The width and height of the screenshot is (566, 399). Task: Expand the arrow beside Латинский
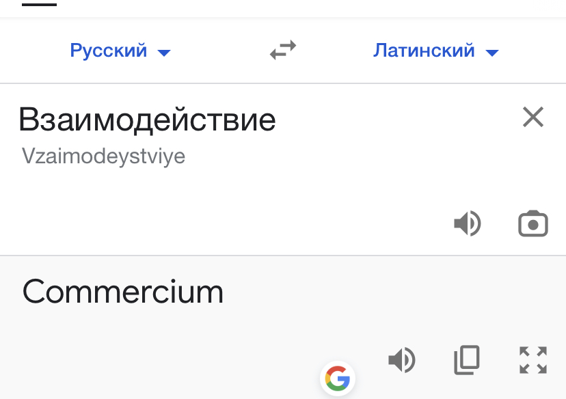tap(492, 52)
